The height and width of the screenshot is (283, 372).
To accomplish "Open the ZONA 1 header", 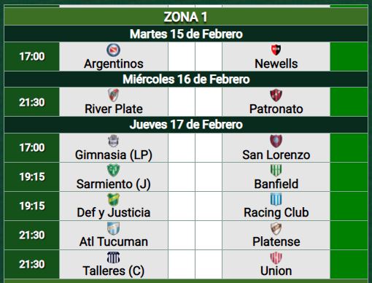I will tap(186, 17).
